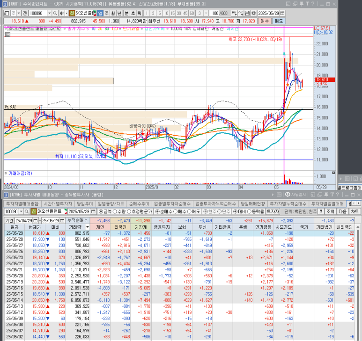Click the stock code input field 100090 in chart
Viewport: 362px width, 341px height.
click(38, 14)
